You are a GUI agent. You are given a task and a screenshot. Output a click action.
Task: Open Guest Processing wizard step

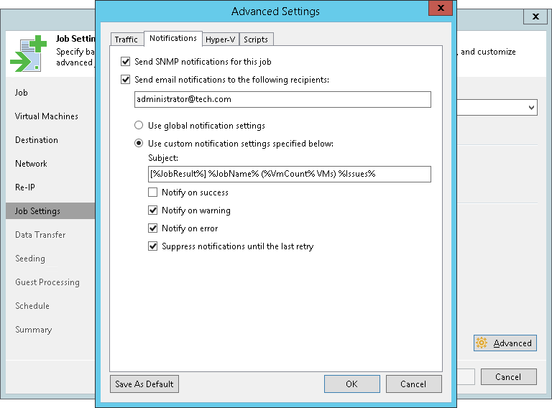47,282
